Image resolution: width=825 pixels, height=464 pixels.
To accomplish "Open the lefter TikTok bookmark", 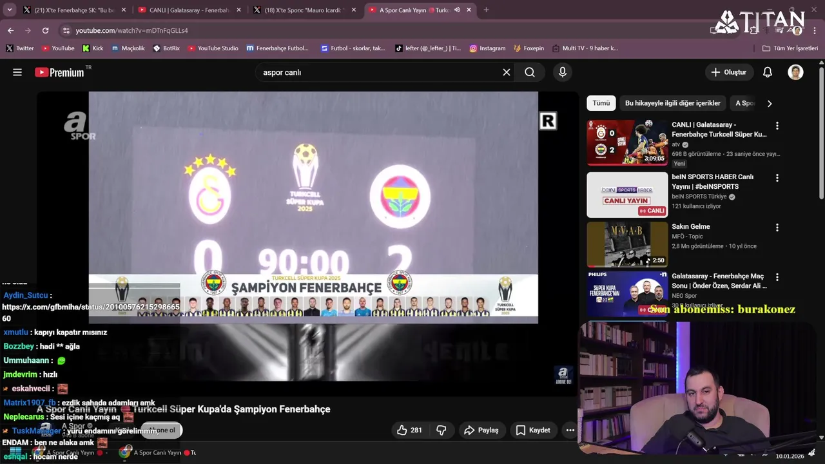I will [428, 48].
